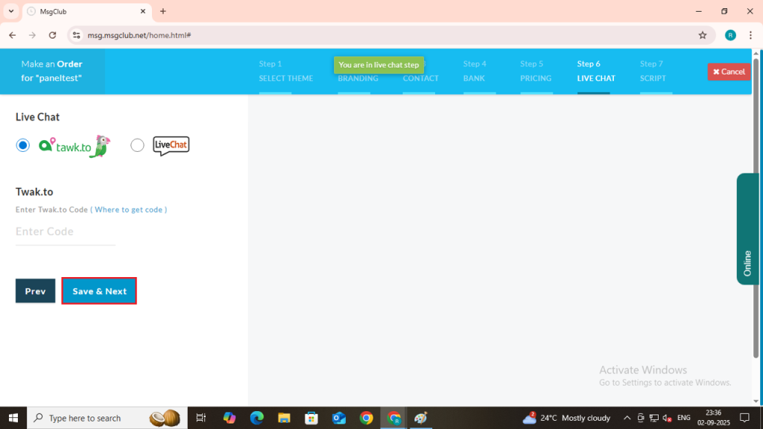Image resolution: width=763 pixels, height=429 pixels.
Task: Navigate forward in the browser
Action: (32, 35)
